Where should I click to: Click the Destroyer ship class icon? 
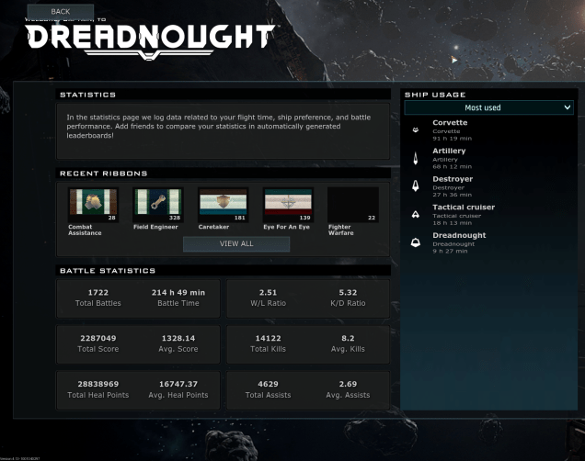pos(416,186)
